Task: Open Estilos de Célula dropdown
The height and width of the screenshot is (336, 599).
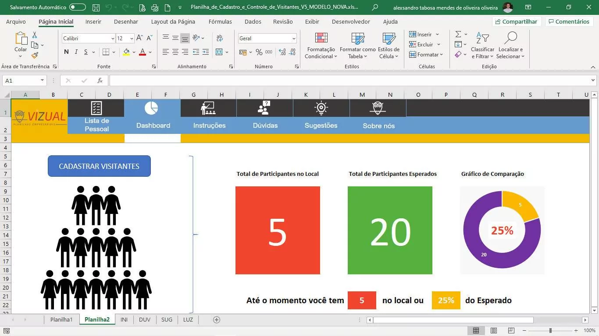Action: 389,45
